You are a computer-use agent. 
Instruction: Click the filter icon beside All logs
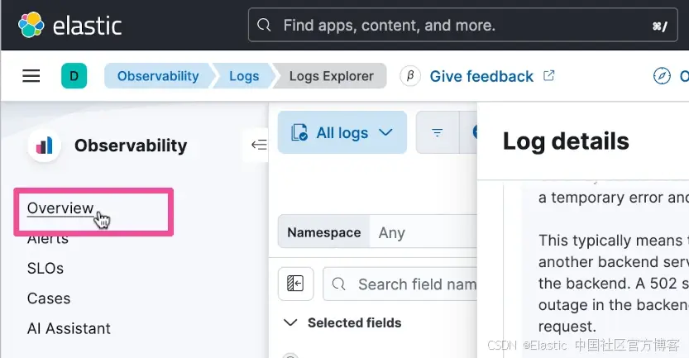click(438, 132)
